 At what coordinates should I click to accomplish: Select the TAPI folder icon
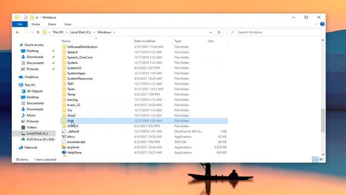pos(64,84)
